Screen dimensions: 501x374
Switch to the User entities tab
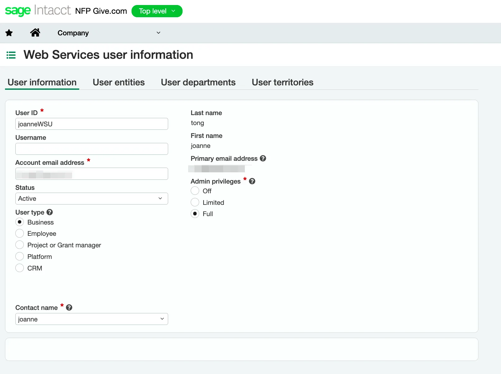point(119,82)
